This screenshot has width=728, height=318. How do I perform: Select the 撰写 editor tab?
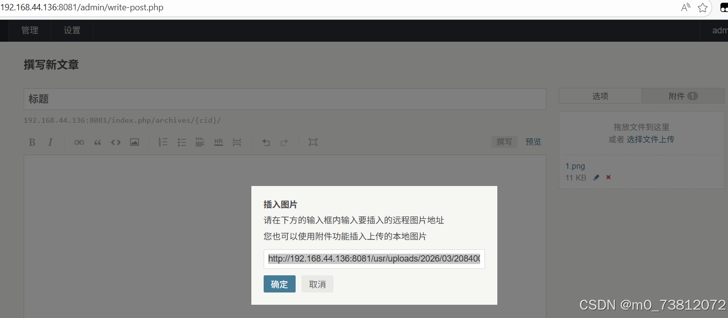(504, 142)
